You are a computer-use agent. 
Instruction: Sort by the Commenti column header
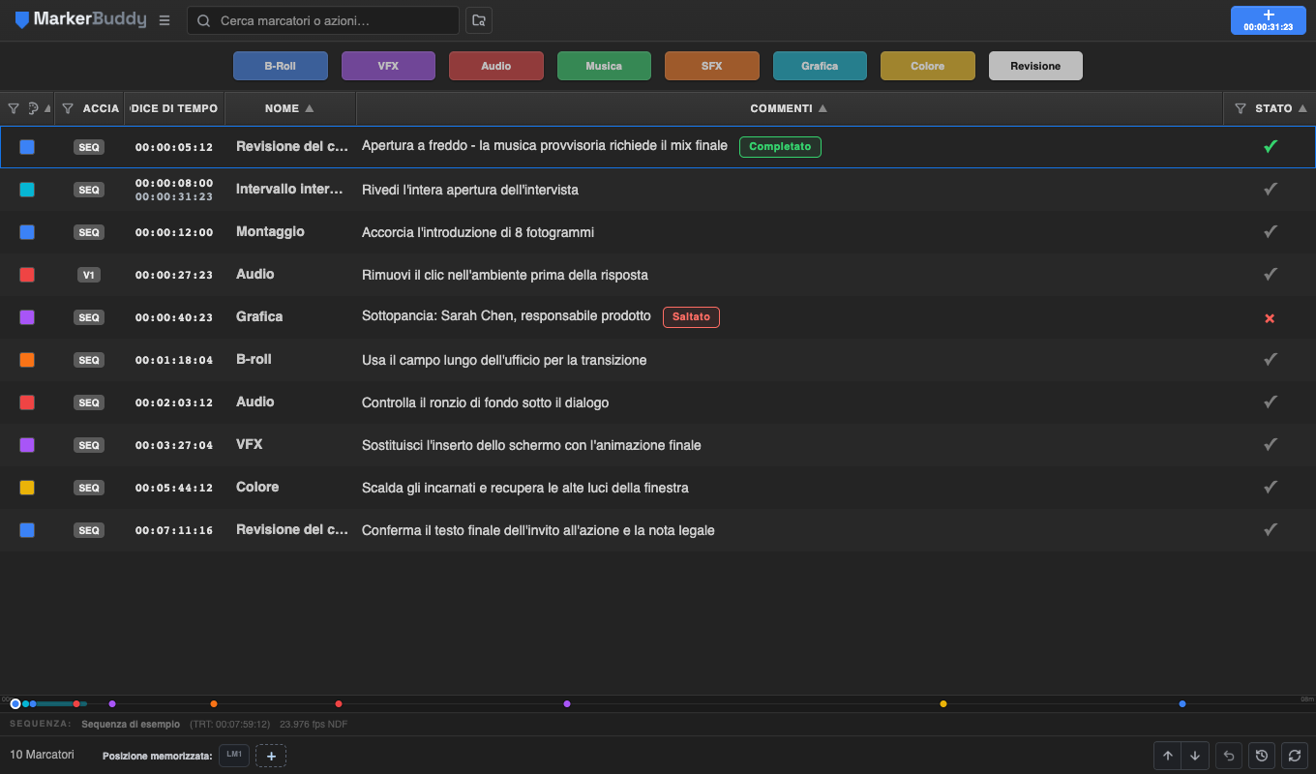[x=789, y=108]
